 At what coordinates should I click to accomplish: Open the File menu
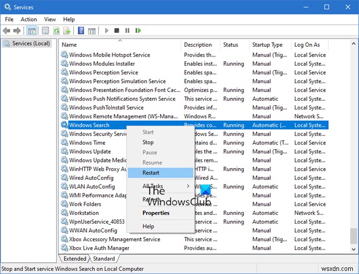click(x=9, y=19)
